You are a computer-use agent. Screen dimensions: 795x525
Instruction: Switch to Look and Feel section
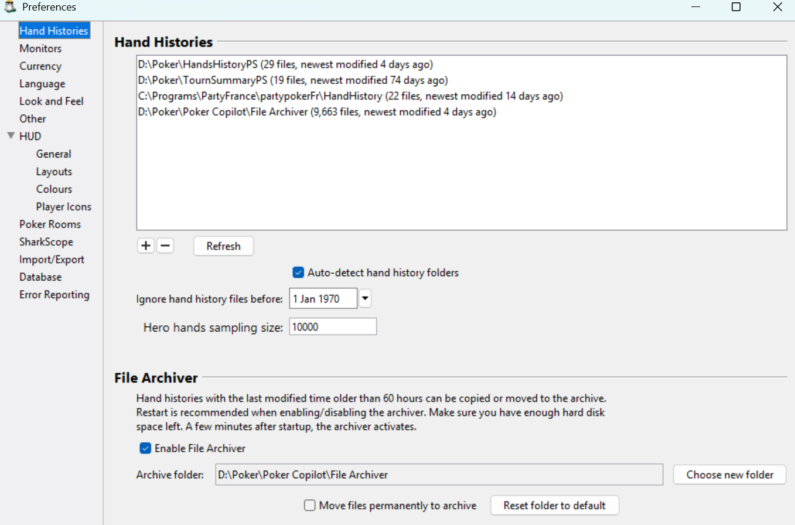pos(52,101)
